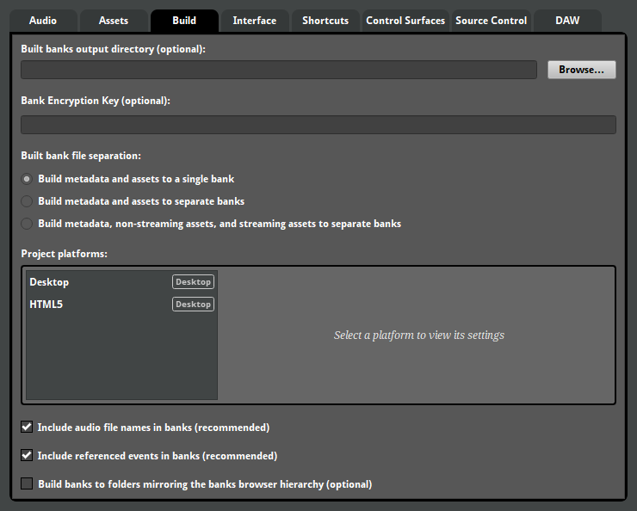Click the Desktop badge beside HTML5
Viewport: 637px width, 511px height.
click(x=193, y=305)
